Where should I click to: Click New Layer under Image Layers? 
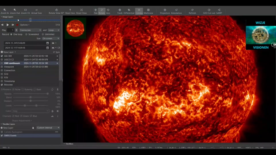[x=8, y=52]
